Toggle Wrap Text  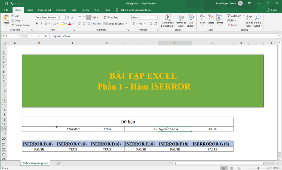[111, 17]
